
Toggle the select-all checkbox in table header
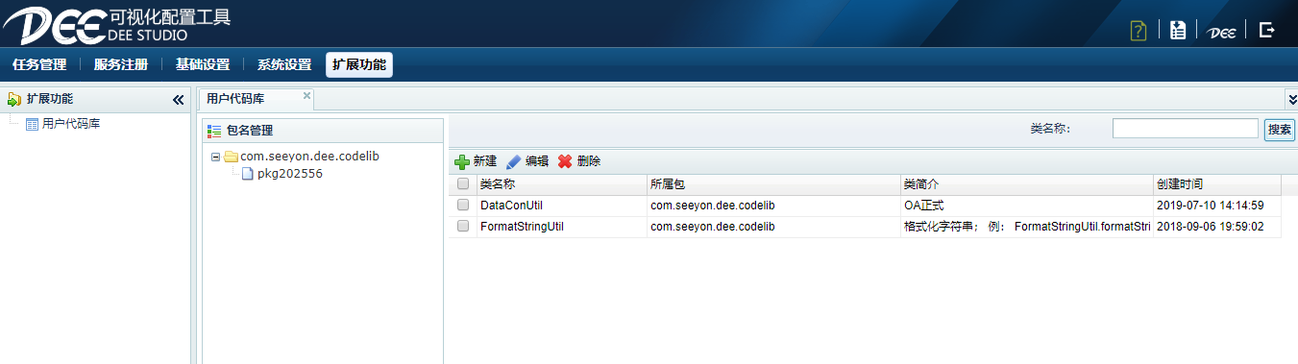(463, 183)
